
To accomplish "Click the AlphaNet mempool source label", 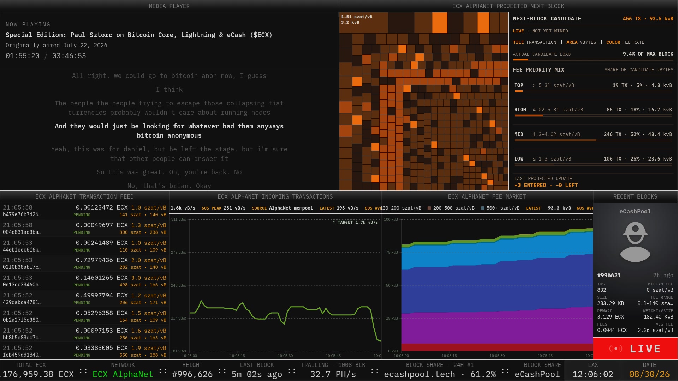I will pyautogui.click(x=291, y=208).
